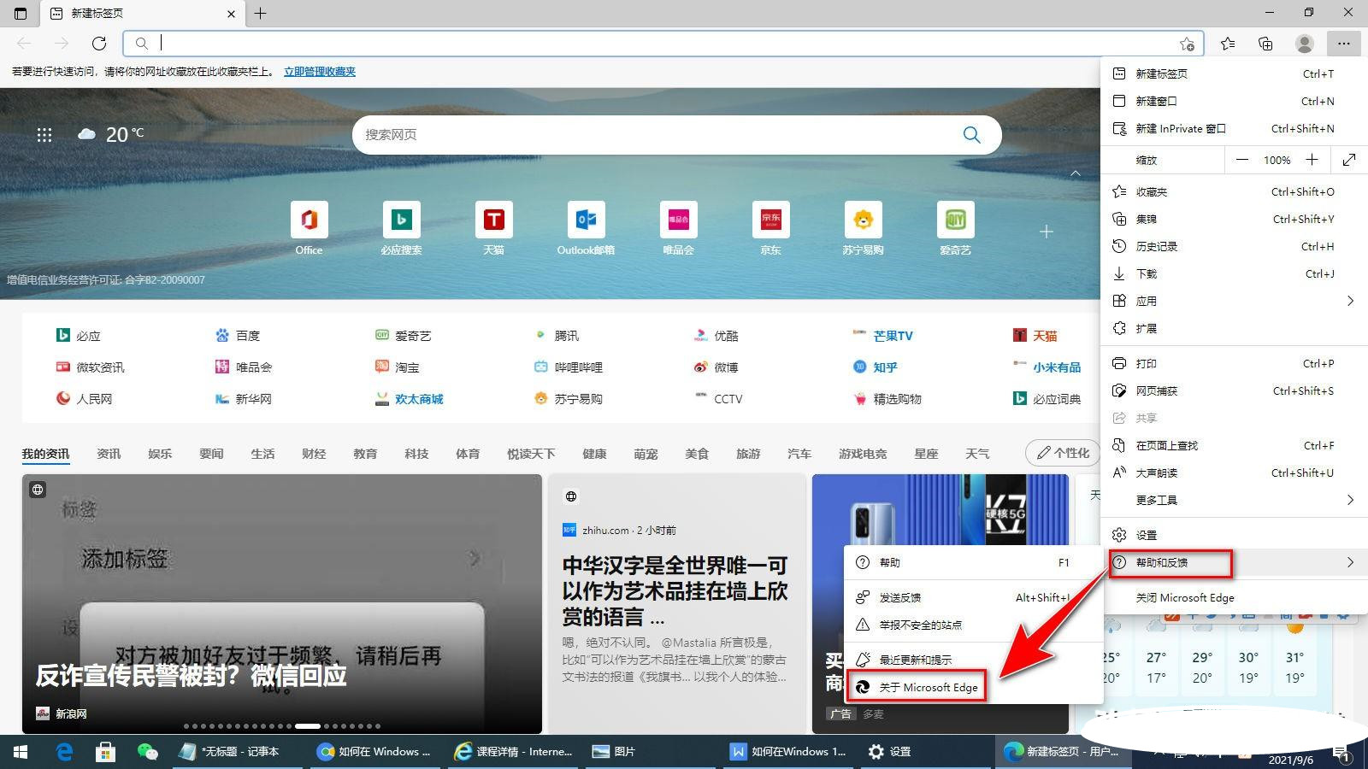1368x769 pixels.
Task: Open a new tab with plus button
Action: tap(260, 13)
